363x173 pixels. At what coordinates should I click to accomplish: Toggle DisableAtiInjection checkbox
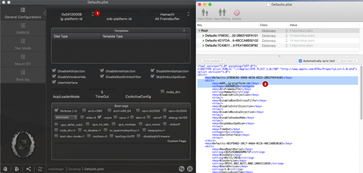click(54, 71)
